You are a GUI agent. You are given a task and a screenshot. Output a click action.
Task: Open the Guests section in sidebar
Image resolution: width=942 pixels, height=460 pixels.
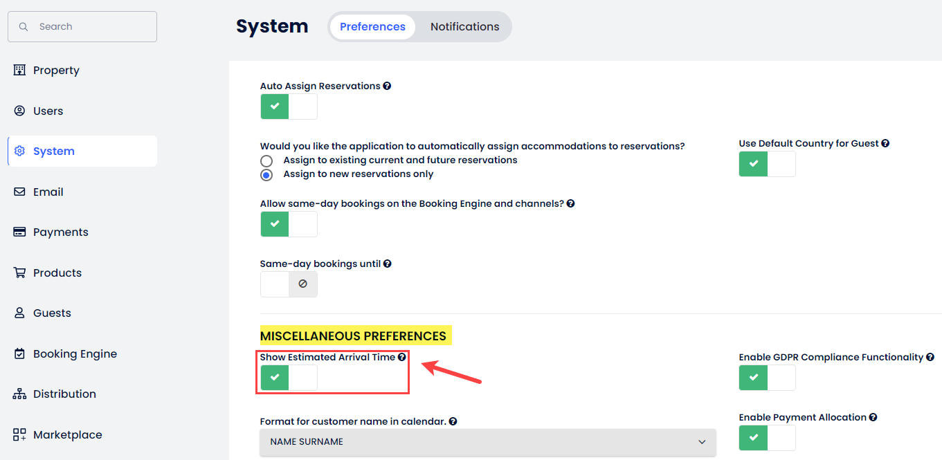coord(52,313)
